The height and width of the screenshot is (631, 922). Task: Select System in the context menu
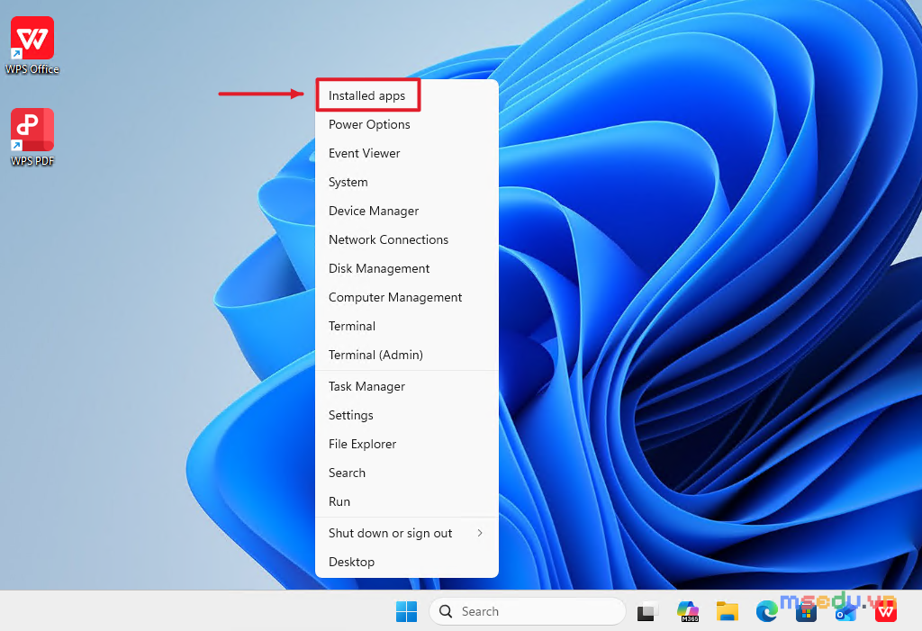pos(407,183)
